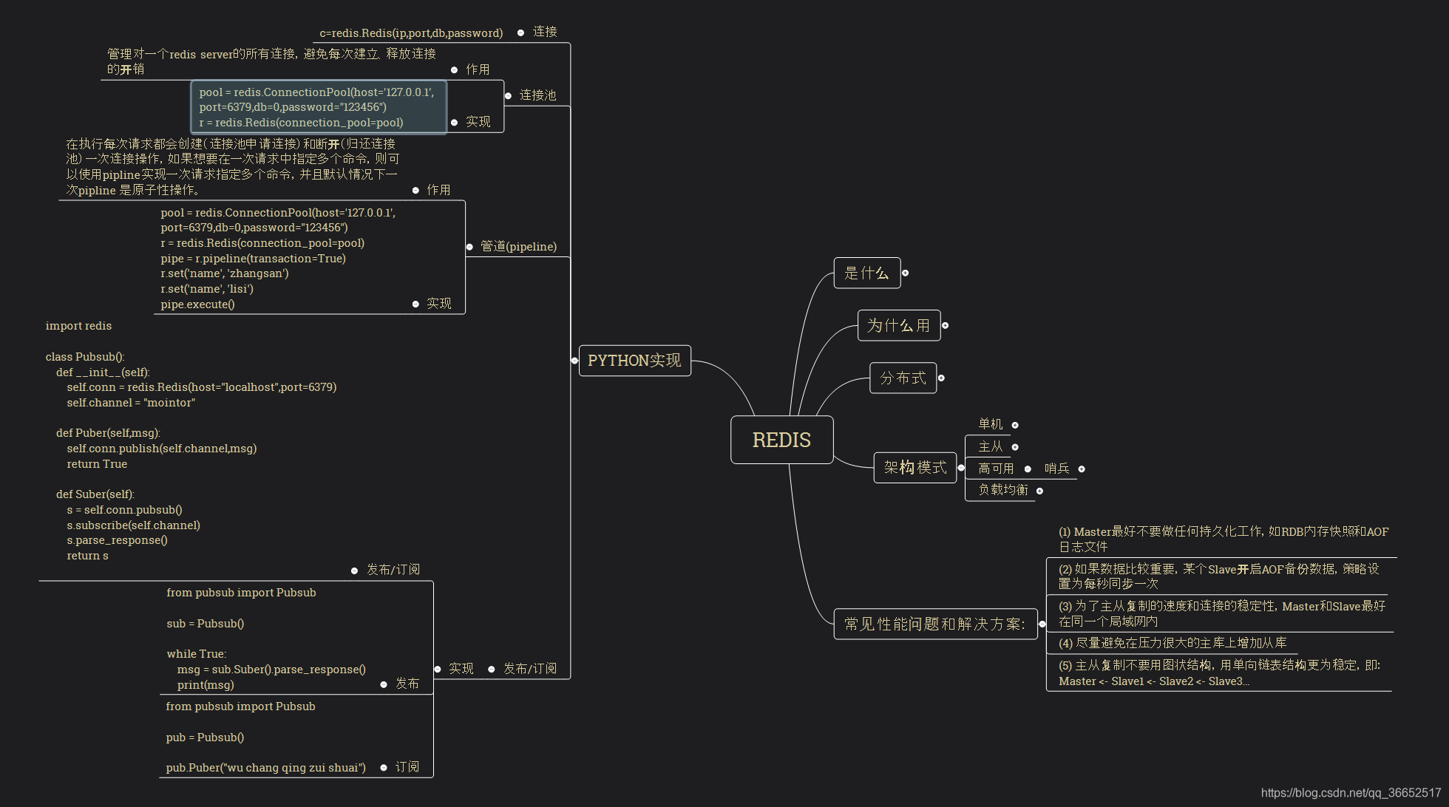Select the 主从 subtopic
Screen dimensions: 1449x807
(990, 446)
